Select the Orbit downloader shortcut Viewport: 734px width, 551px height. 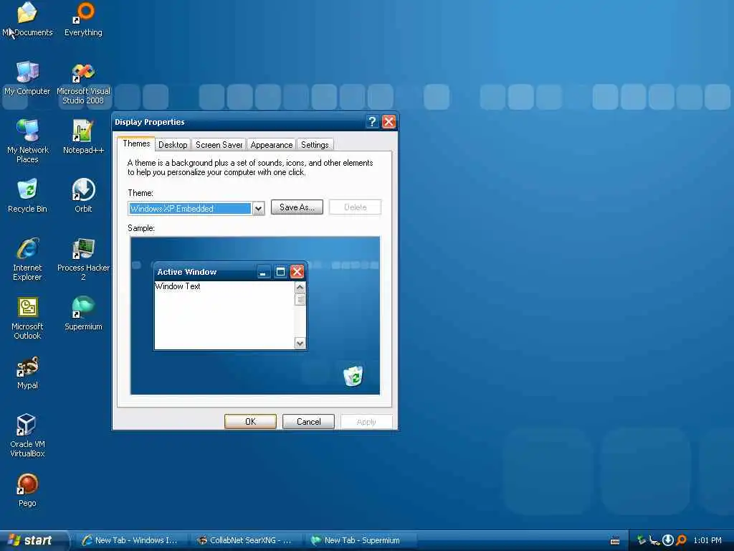(83, 196)
